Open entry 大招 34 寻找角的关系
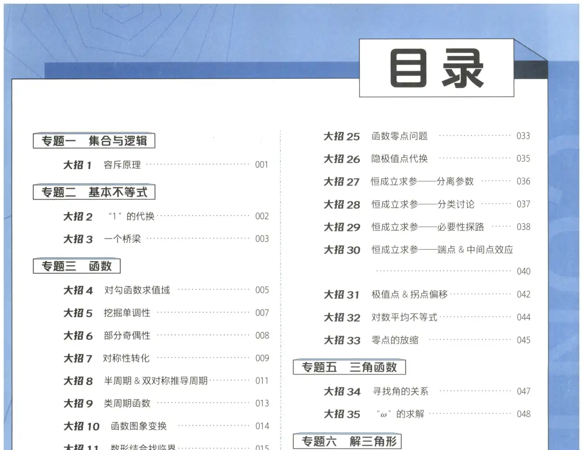 (x=427, y=391)
